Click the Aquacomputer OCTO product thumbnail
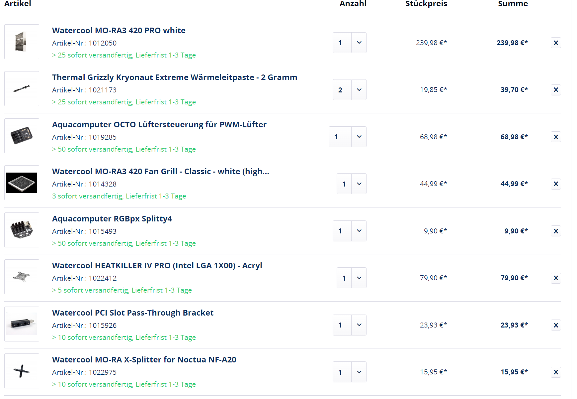The image size is (577, 399). (22, 136)
